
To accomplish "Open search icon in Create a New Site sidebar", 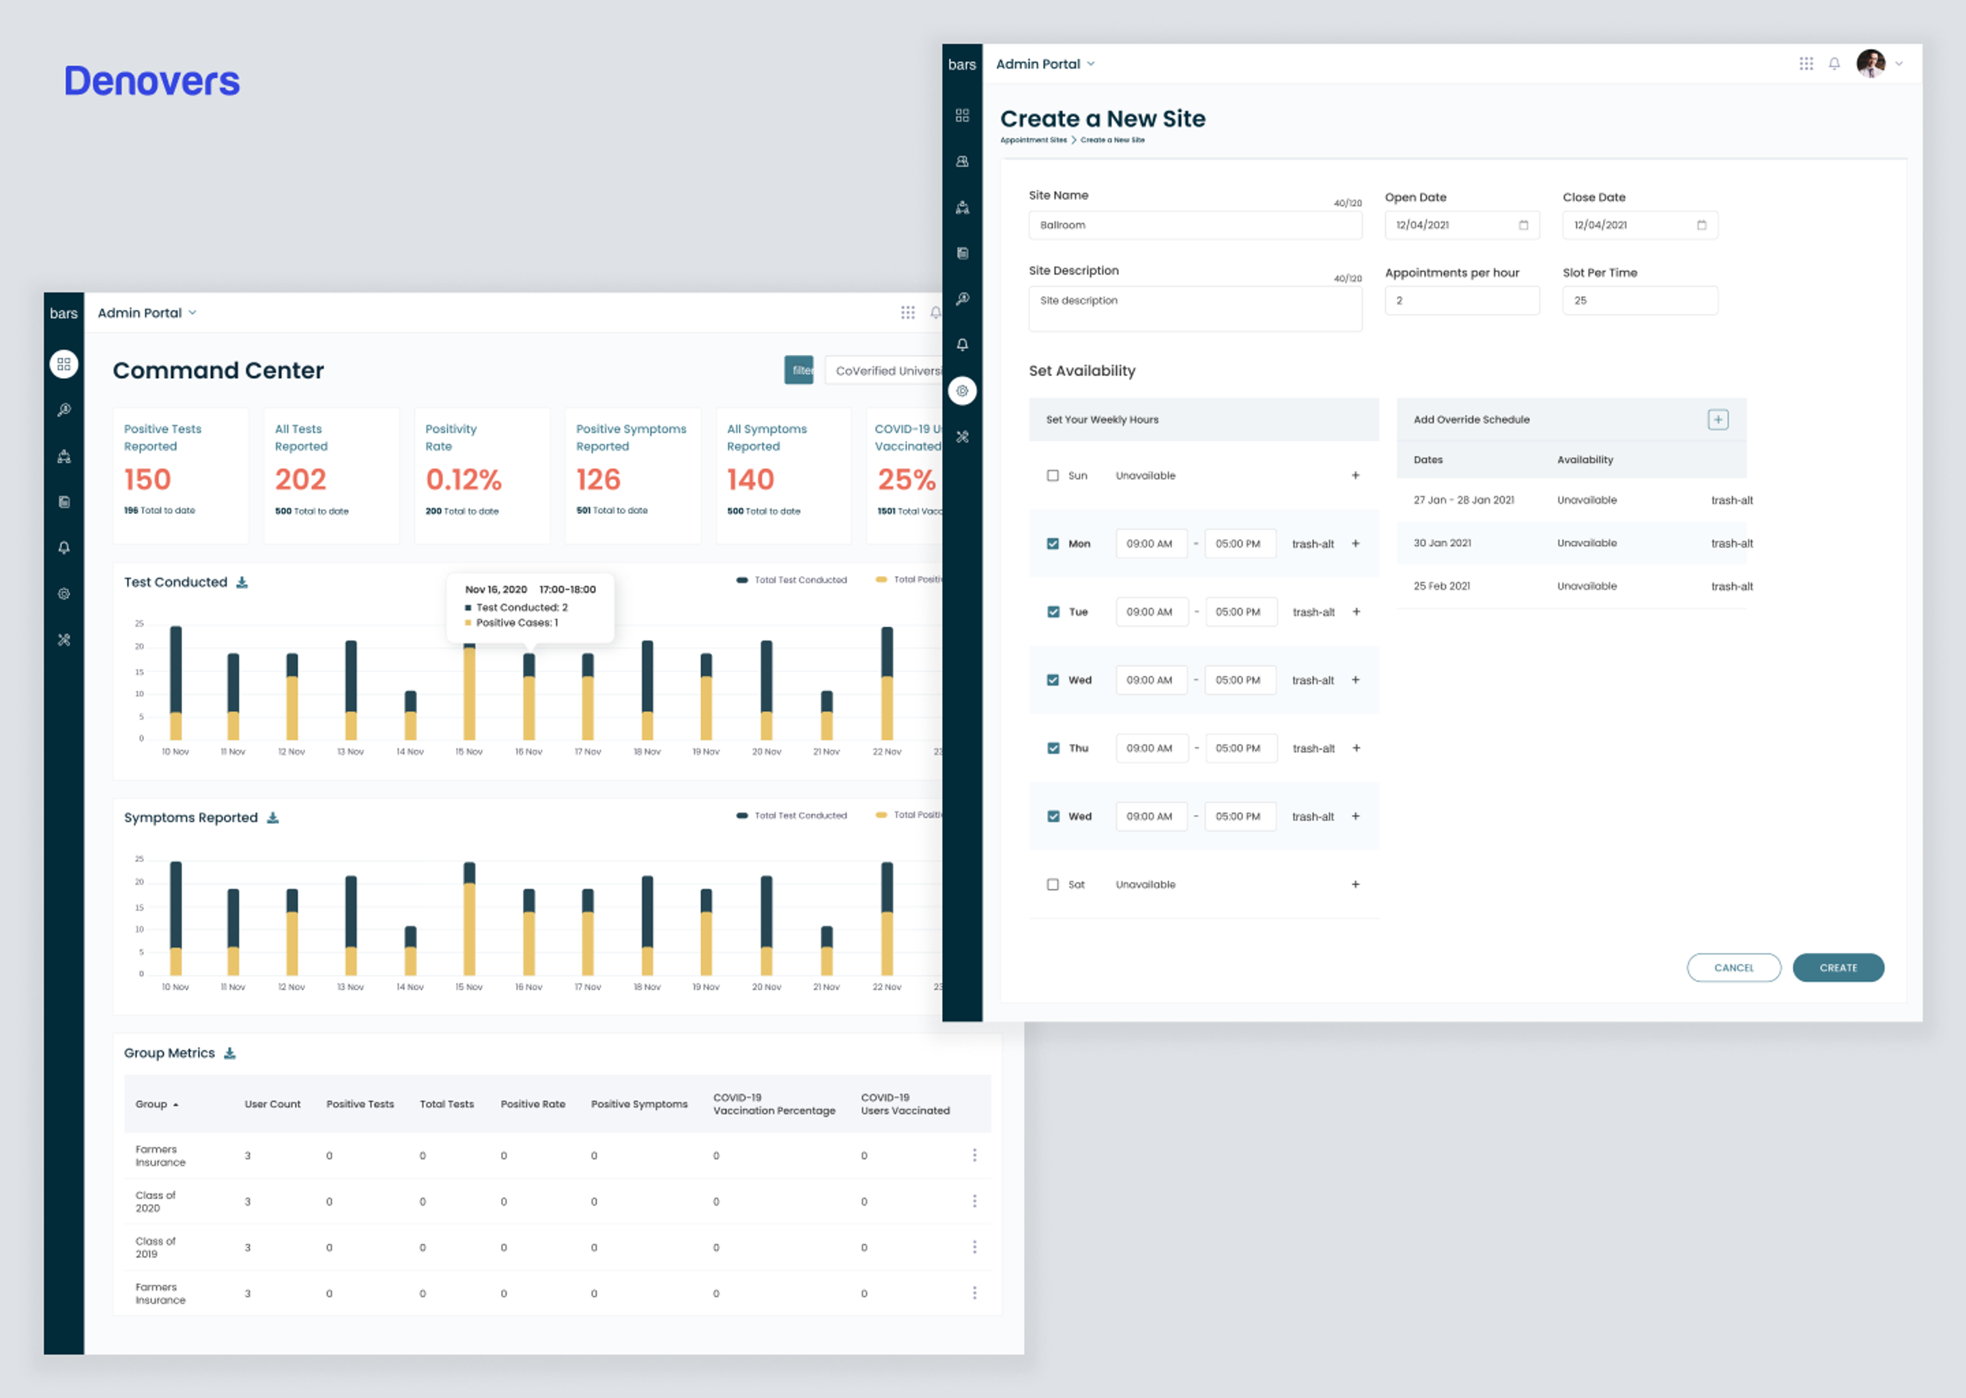I will (x=961, y=299).
